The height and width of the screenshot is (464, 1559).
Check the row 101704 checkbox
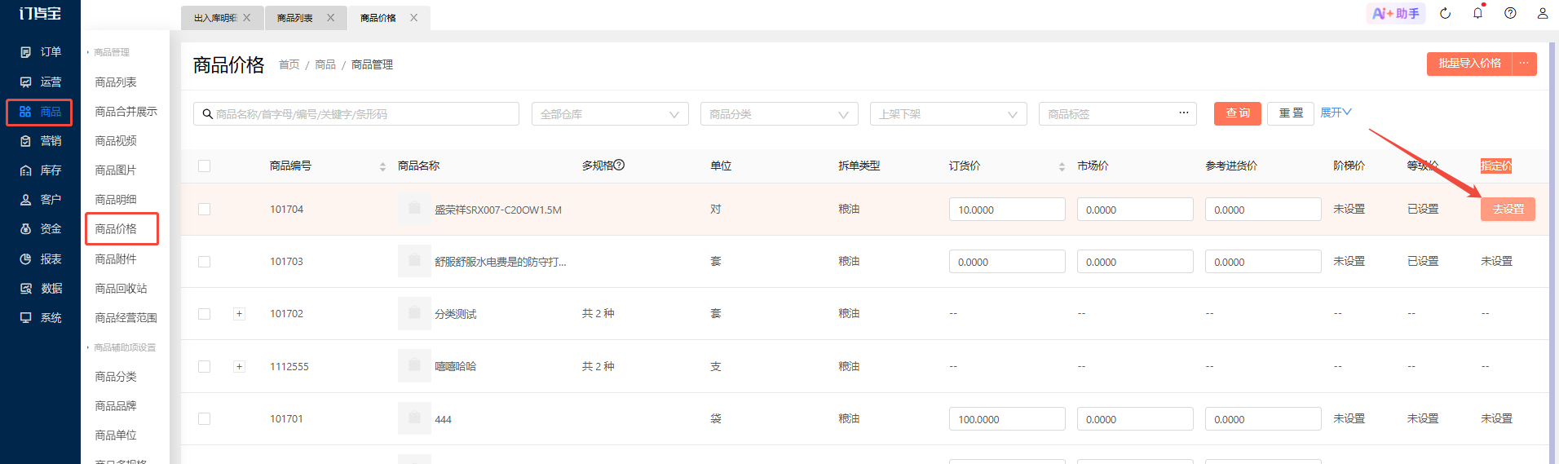click(205, 210)
